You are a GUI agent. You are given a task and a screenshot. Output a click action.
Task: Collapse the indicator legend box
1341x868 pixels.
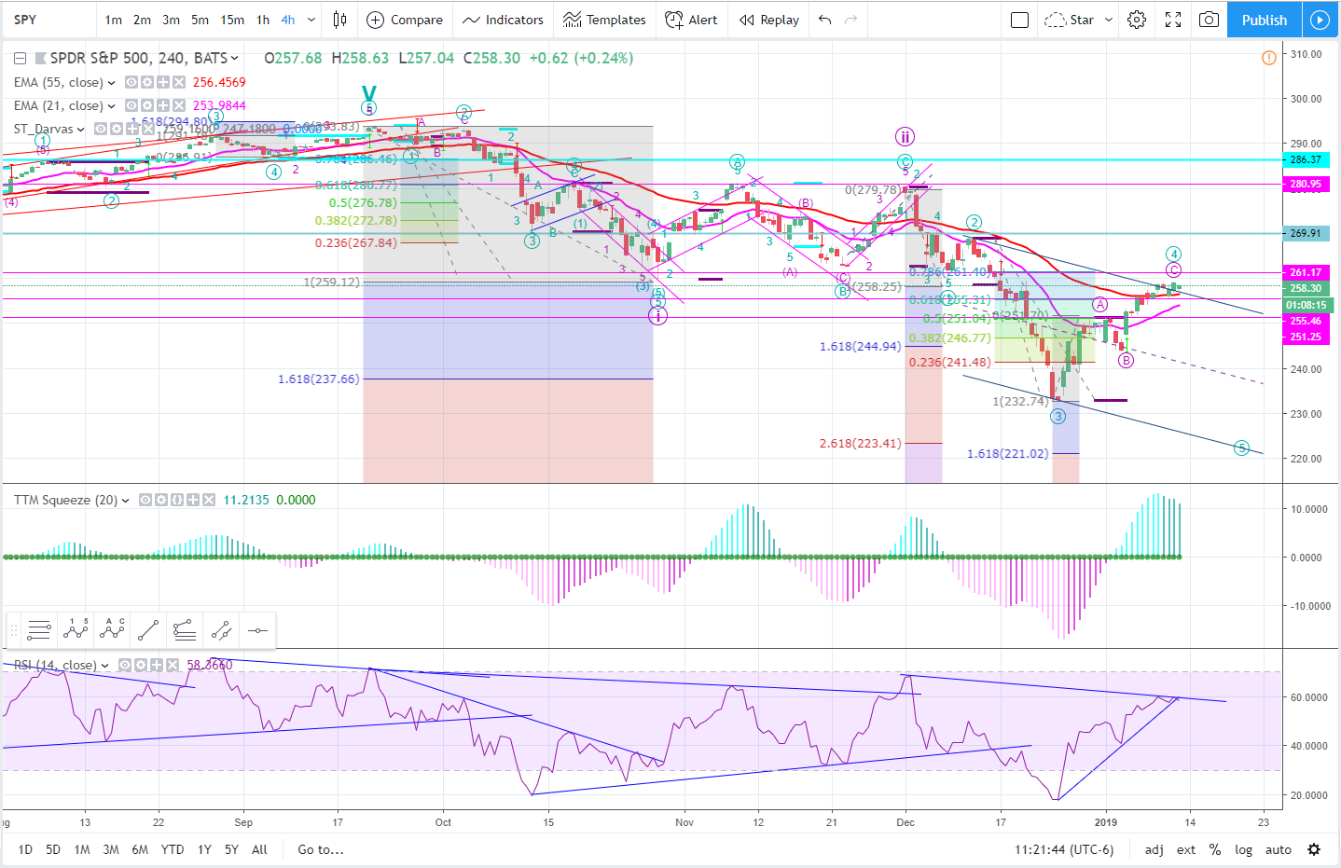coord(20,58)
